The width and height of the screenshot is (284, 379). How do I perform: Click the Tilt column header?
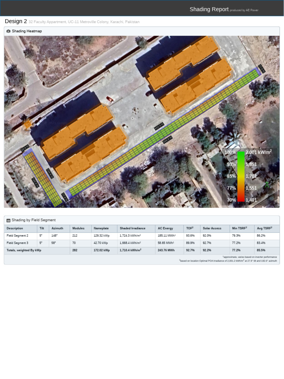(x=42, y=228)
